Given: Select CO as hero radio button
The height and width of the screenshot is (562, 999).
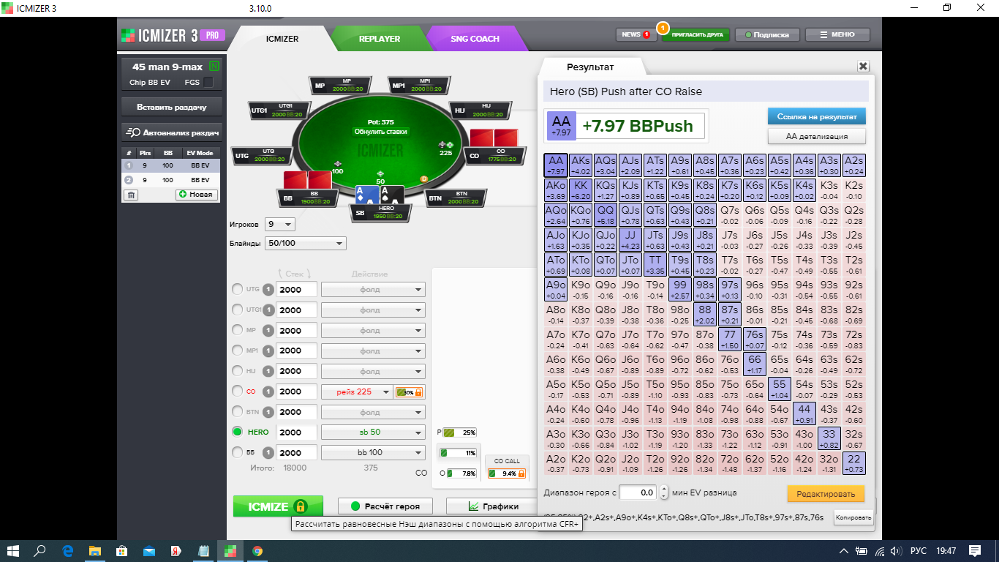Looking at the screenshot, I should tap(237, 391).
